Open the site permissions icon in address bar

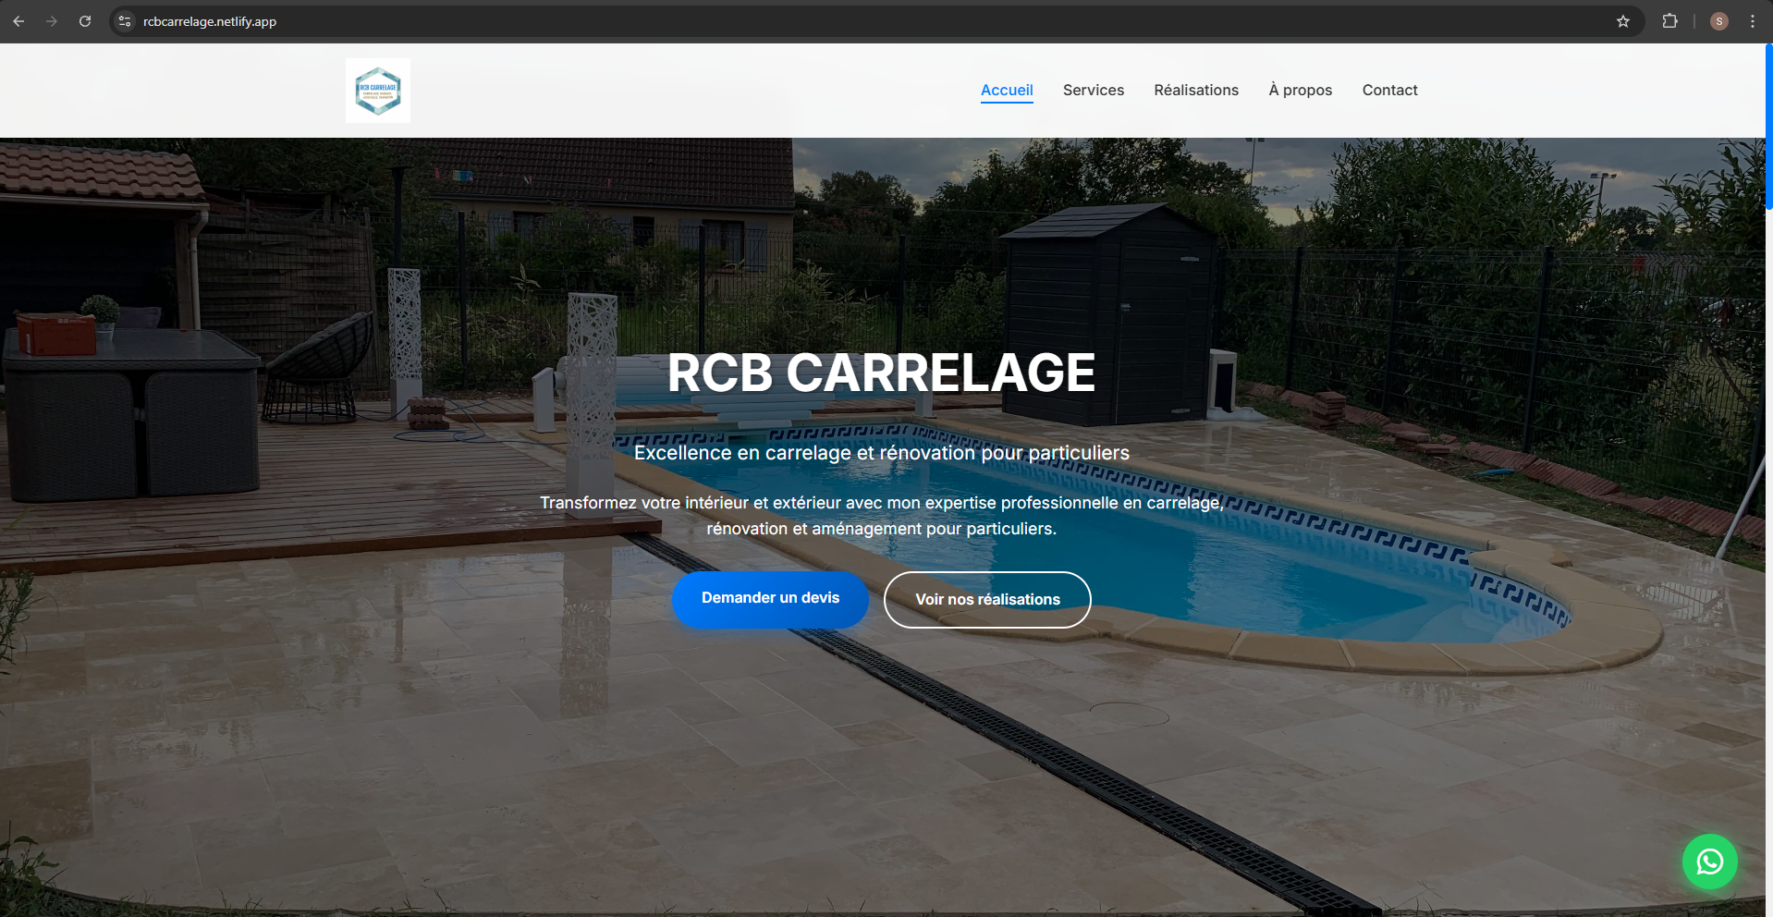coord(124,20)
